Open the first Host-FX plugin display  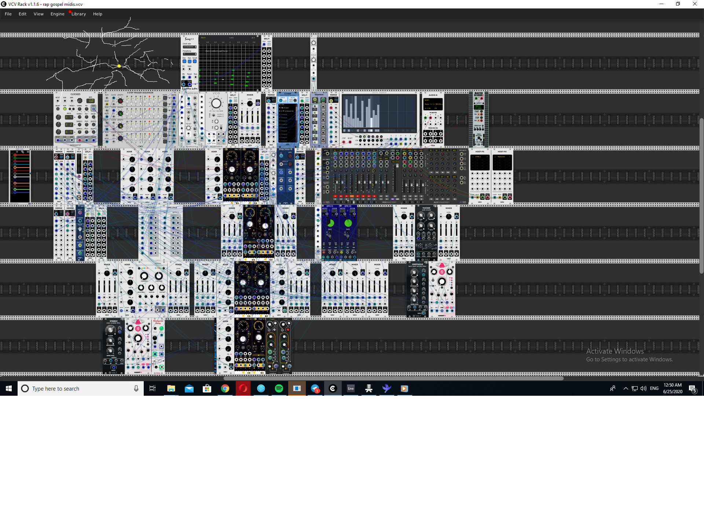[480, 162]
